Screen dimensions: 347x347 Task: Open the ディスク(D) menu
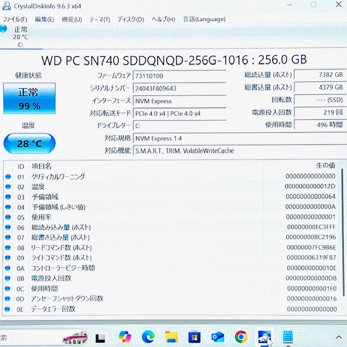click(x=131, y=20)
